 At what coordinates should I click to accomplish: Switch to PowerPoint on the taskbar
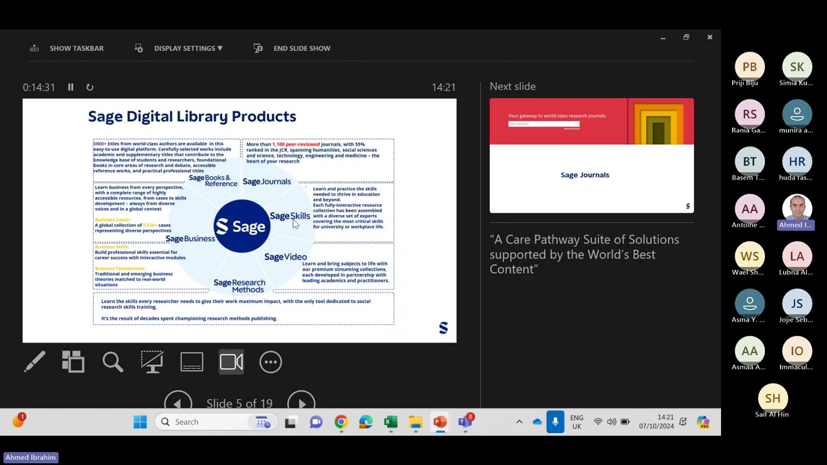click(440, 422)
